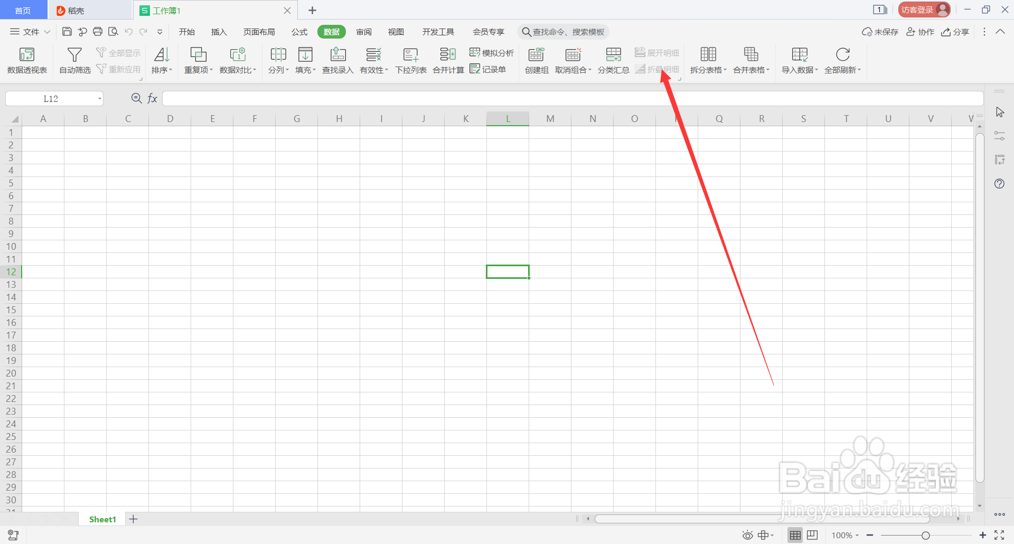This screenshot has width=1014, height=544.
Task: Open the 分类汇总 subtotal tool
Action: pos(613,61)
